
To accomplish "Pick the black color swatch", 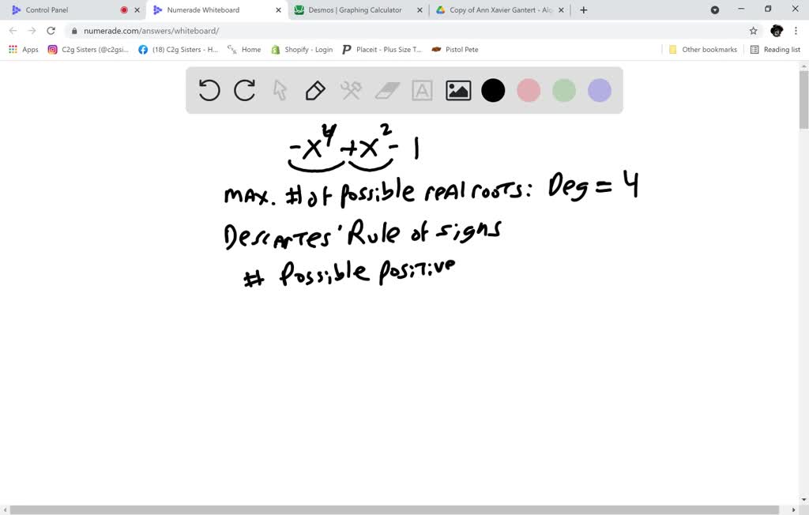I will pos(493,90).
